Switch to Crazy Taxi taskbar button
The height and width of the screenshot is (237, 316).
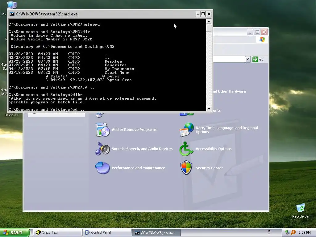(57, 232)
